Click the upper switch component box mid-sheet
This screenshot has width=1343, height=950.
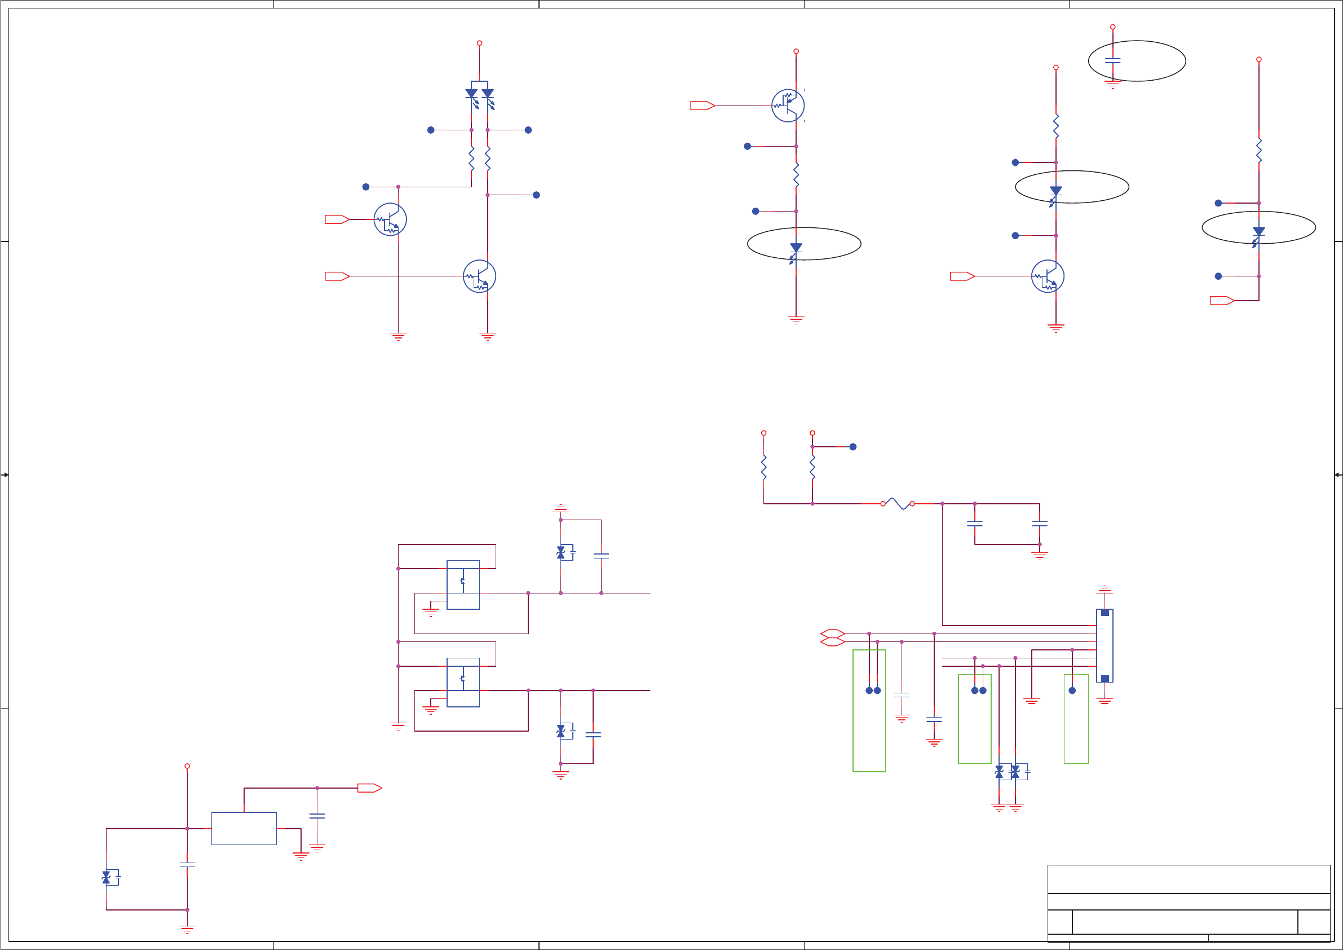463,585
